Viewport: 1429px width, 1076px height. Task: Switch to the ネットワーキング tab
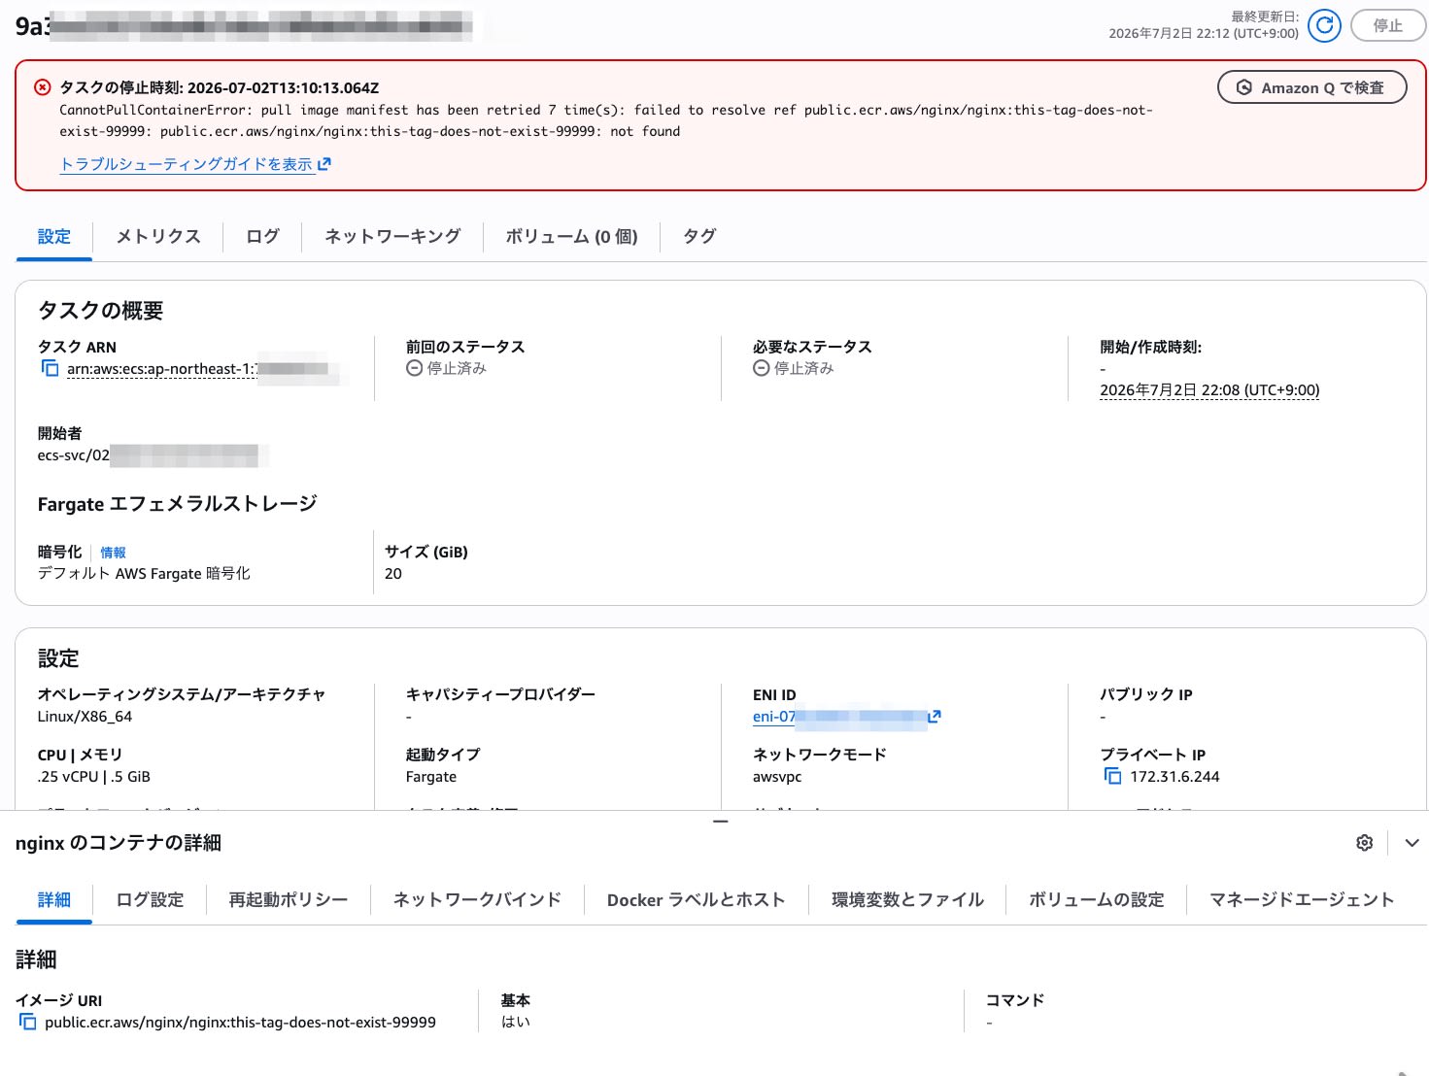pos(392,236)
